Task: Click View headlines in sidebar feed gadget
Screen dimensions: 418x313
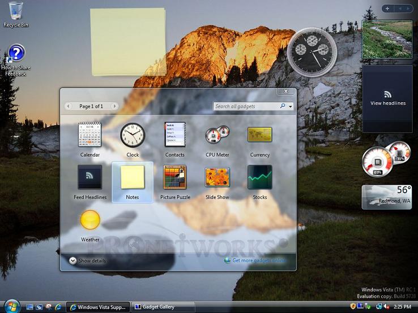Action: click(387, 98)
